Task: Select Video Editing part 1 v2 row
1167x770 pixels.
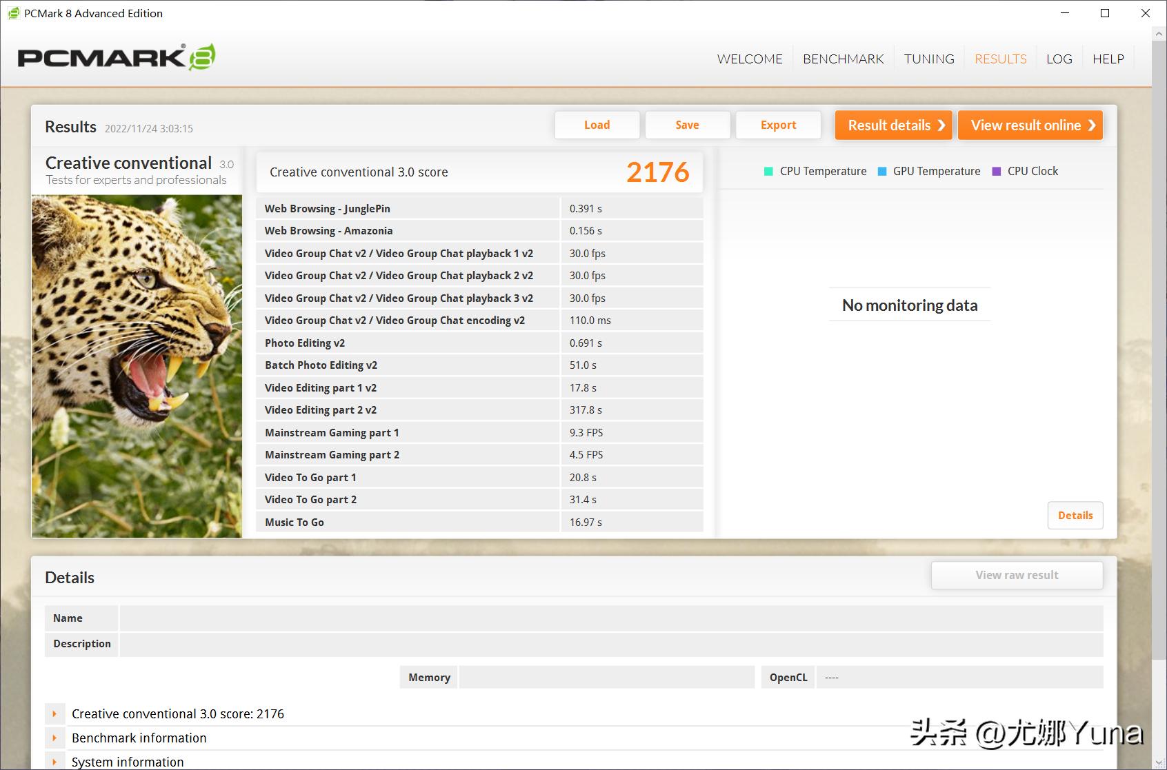Action: pos(480,387)
